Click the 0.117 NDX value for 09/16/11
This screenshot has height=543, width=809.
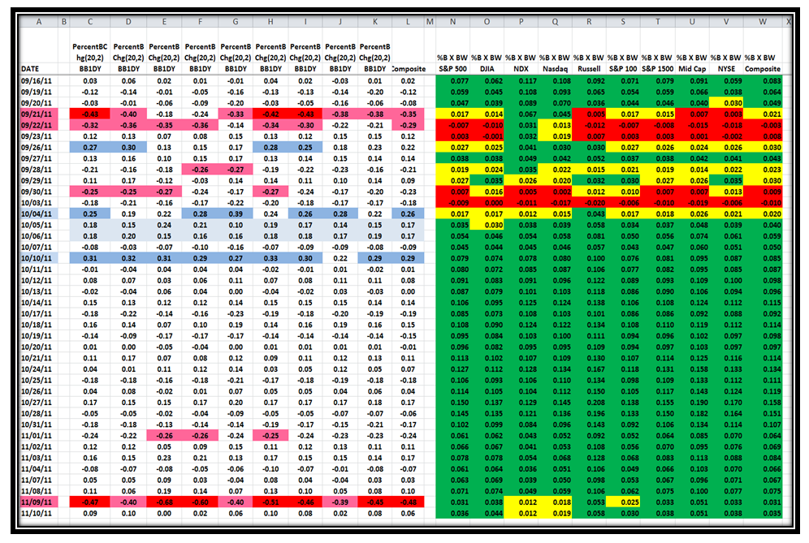521,81
